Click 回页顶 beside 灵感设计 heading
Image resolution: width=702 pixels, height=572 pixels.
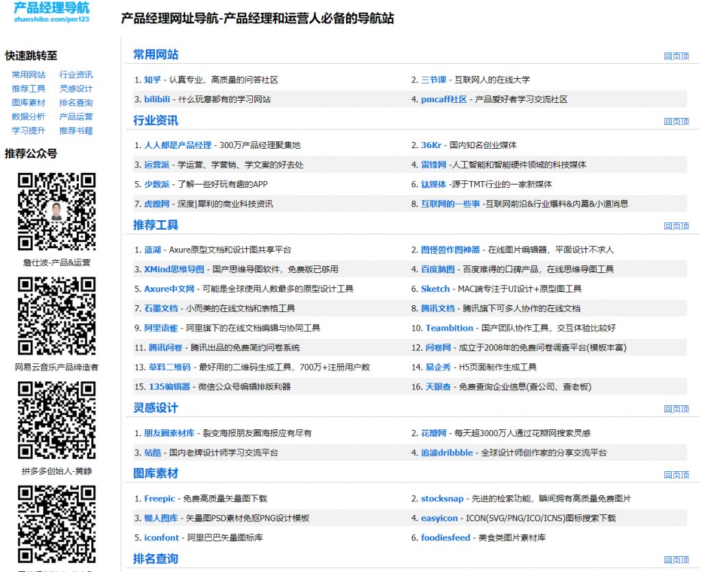(677, 409)
